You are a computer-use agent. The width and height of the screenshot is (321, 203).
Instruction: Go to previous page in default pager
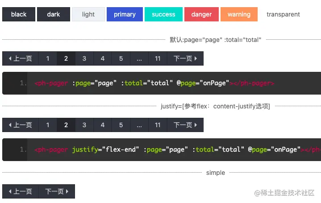[21, 58]
